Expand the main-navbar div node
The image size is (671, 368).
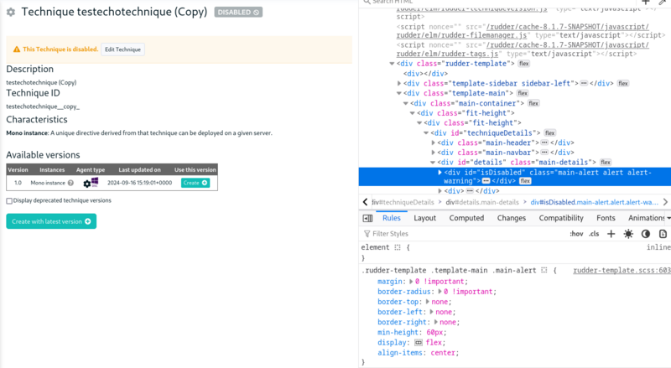(x=433, y=153)
